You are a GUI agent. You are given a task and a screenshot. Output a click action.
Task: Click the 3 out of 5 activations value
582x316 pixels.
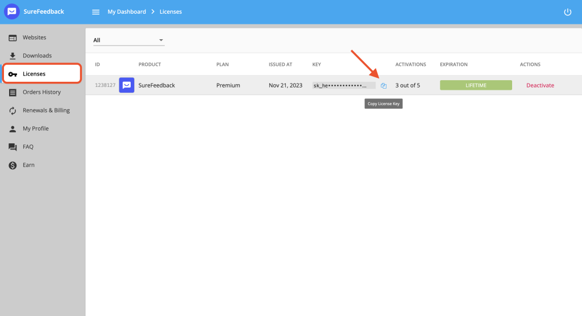pos(408,85)
